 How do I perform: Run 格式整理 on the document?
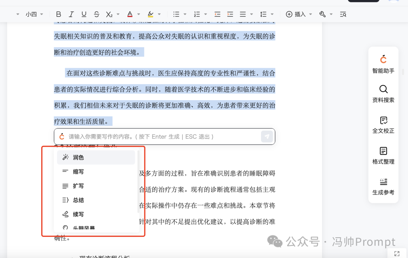[383, 154]
